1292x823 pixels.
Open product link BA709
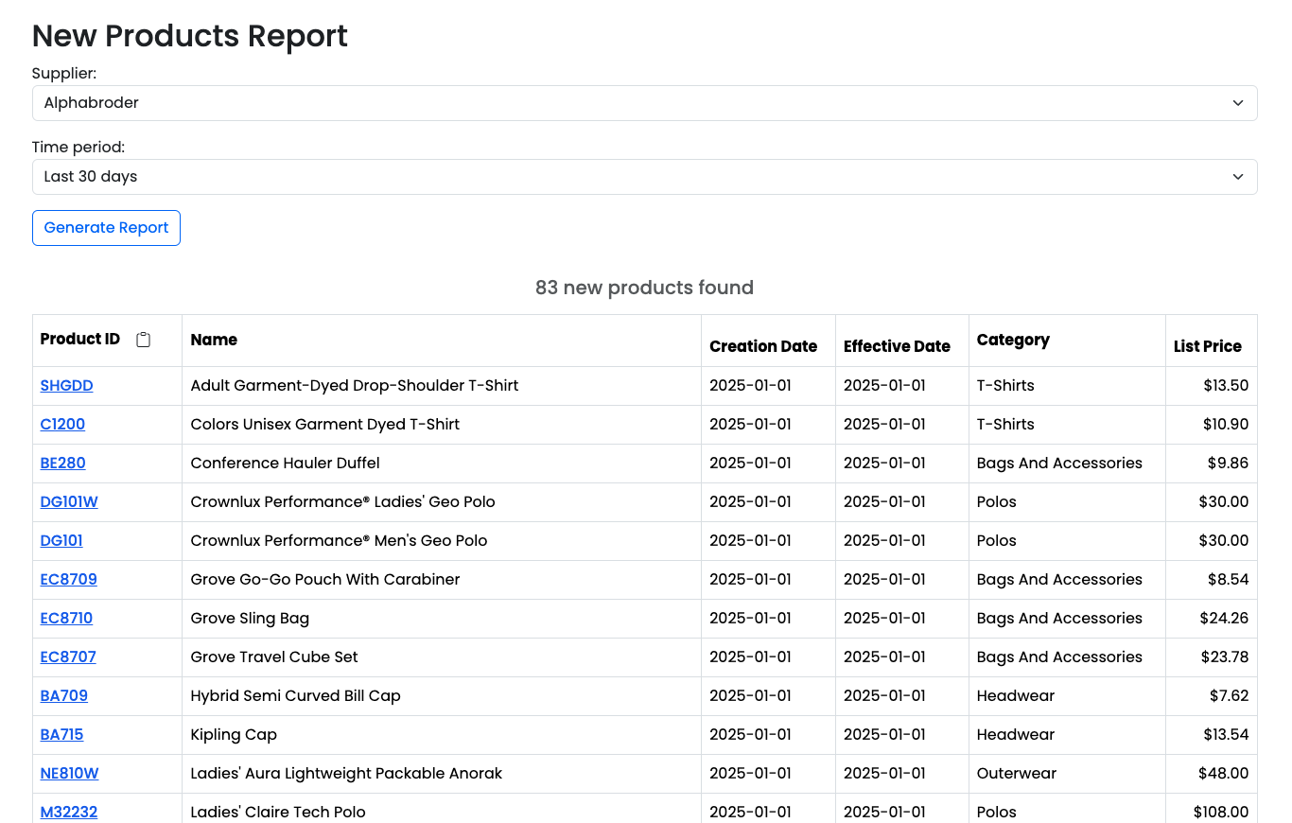click(64, 696)
